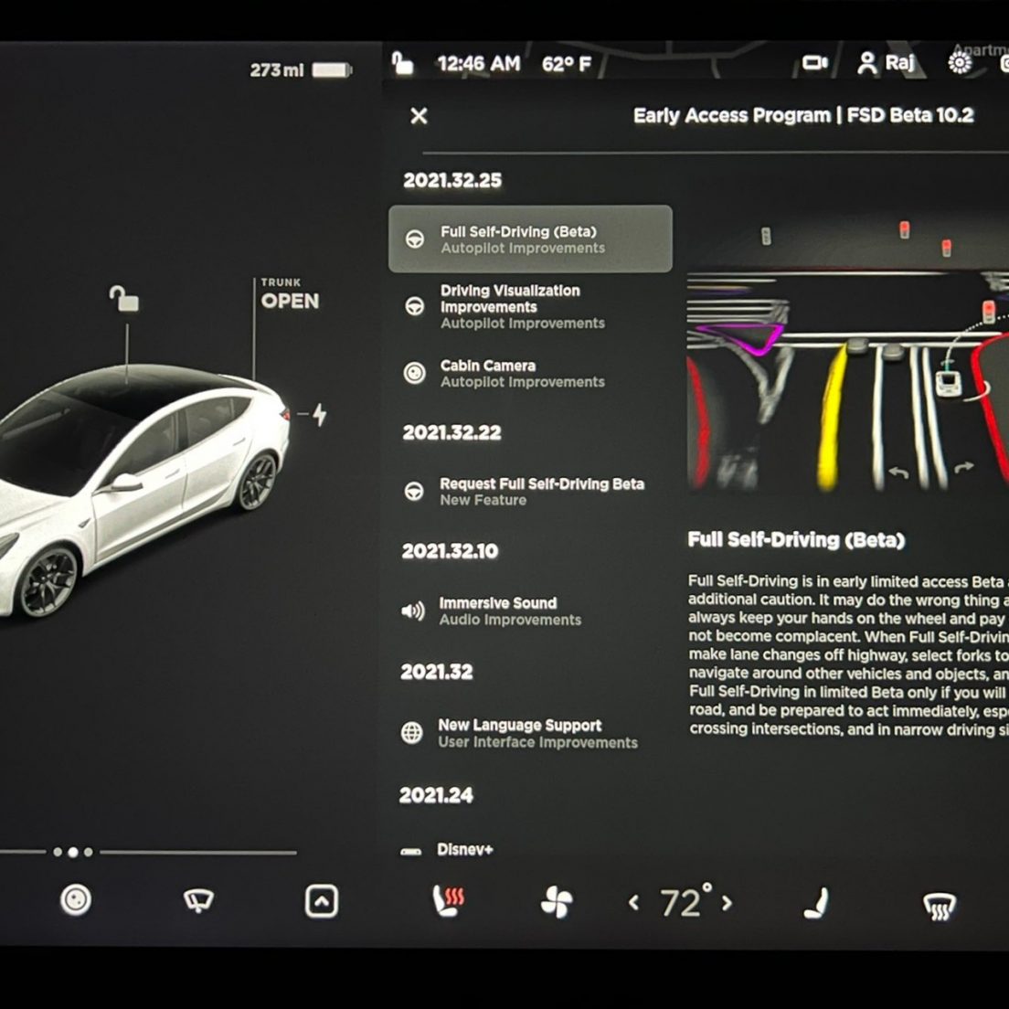Tap the 72° temperature setting
This screenshot has height=1009, width=1009.
pyautogui.click(x=686, y=901)
